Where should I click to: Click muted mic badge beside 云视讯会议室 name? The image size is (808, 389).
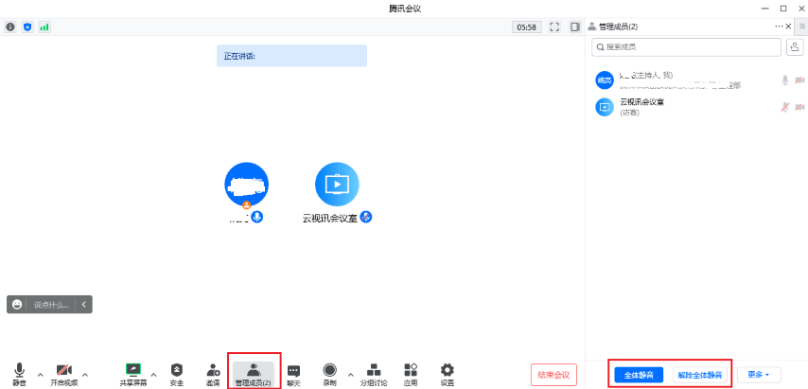pyautogui.click(x=366, y=217)
